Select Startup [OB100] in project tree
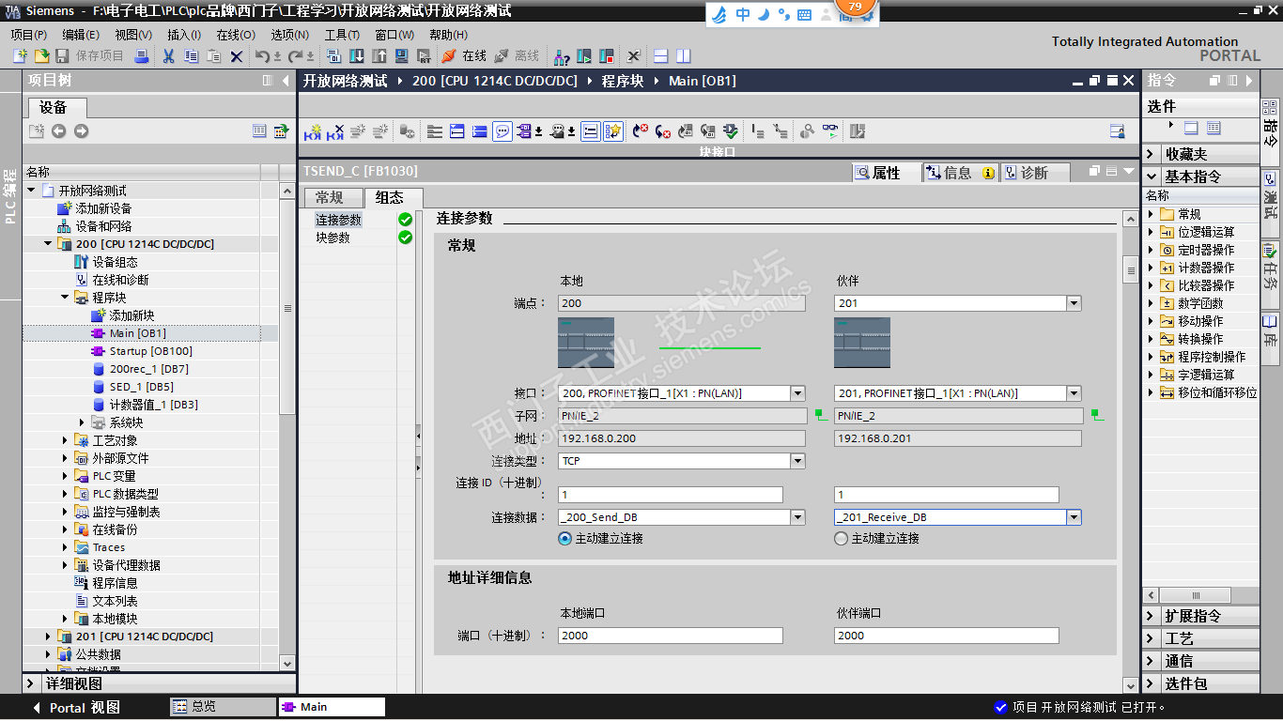 (x=150, y=351)
